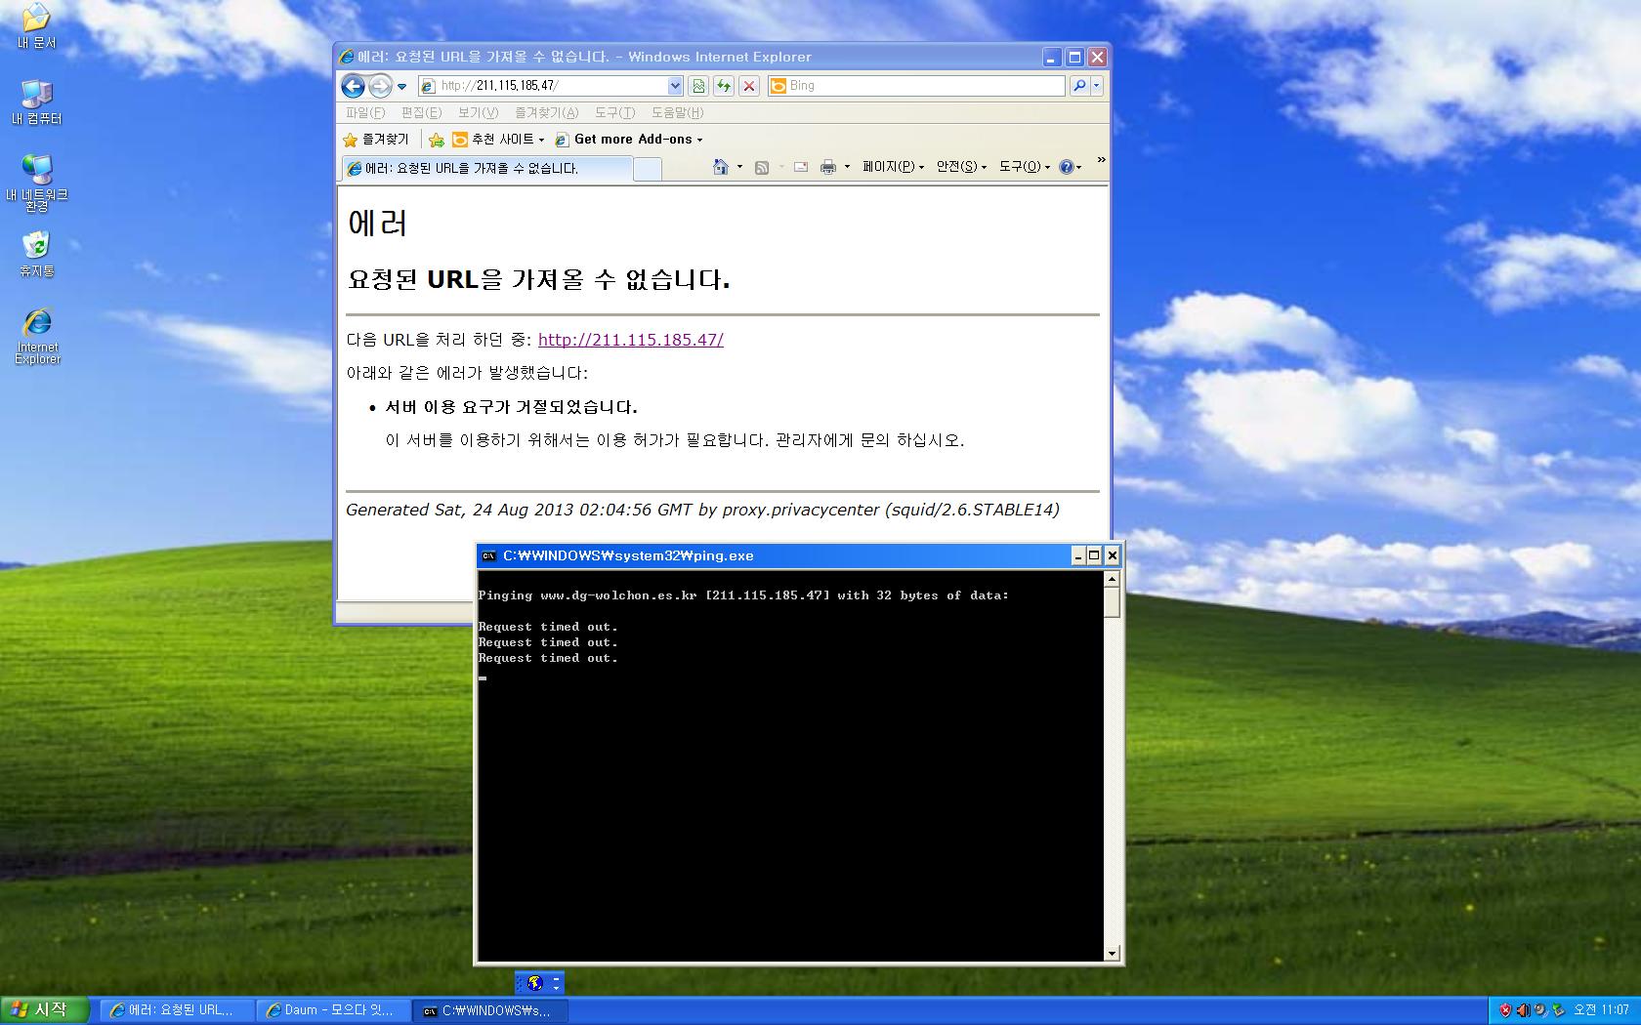This screenshot has width=1641, height=1025.
Task: Open the 페이지(P) command menu
Action: point(893,167)
